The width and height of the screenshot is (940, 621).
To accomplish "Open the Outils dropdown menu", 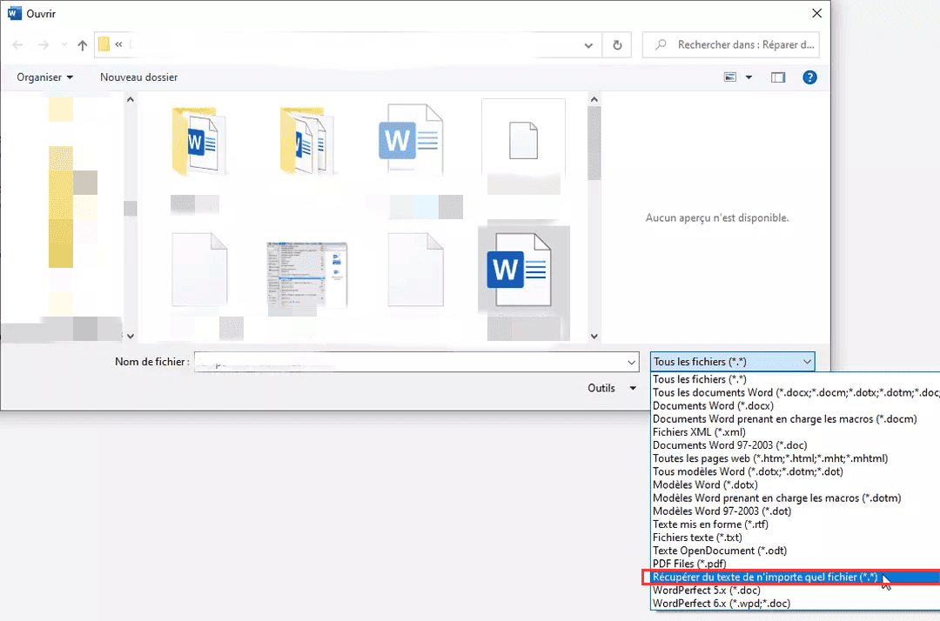I will (x=611, y=389).
